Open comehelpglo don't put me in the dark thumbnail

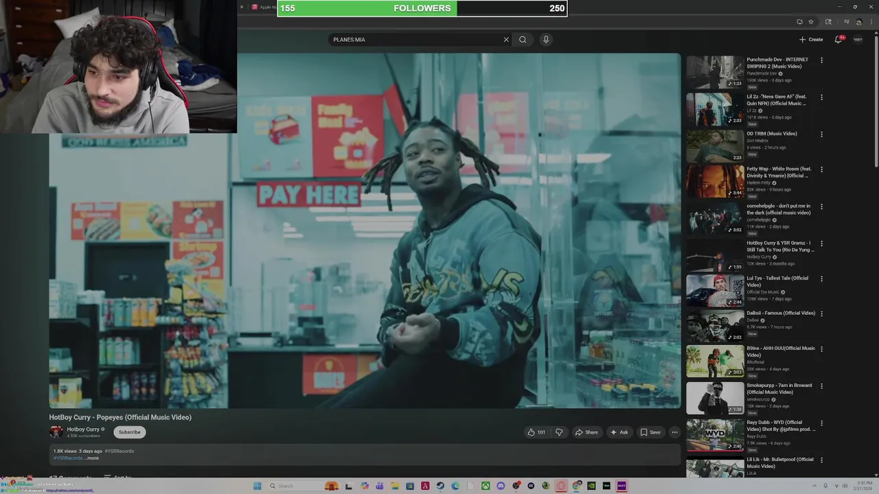(715, 218)
